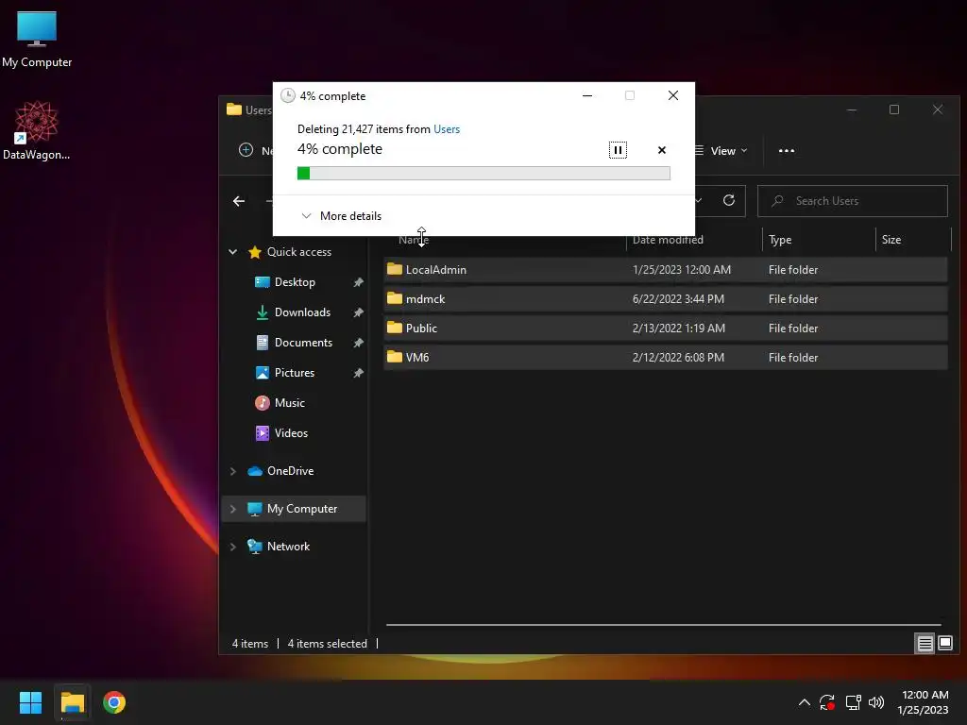Click the pin icon next to Downloads
Image resolution: width=967 pixels, height=725 pixels.
(x=358, y=312)
